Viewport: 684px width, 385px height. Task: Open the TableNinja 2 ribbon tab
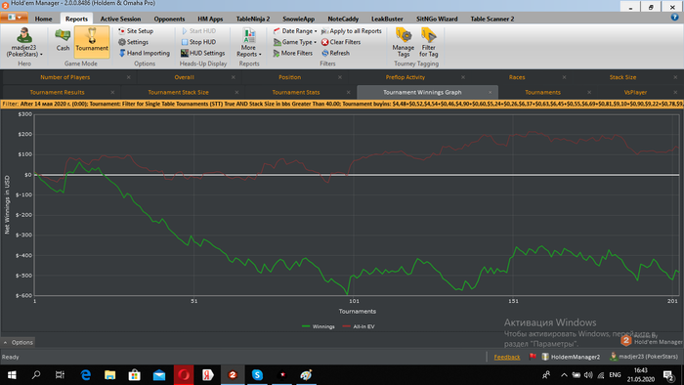(x=253, y=19)
